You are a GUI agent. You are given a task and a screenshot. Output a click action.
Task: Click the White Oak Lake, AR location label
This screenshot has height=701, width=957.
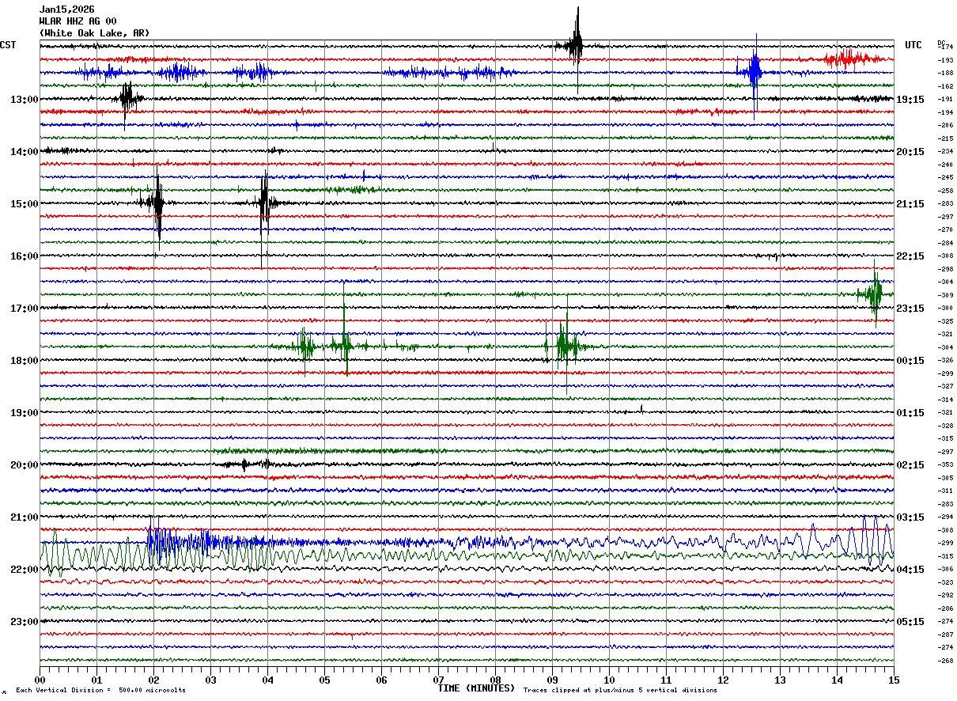click(94, 33)
